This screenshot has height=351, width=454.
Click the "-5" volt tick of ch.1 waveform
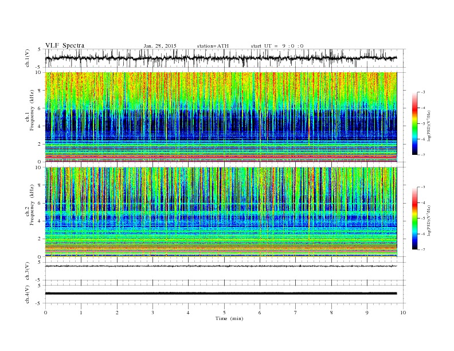click(39, 67)
